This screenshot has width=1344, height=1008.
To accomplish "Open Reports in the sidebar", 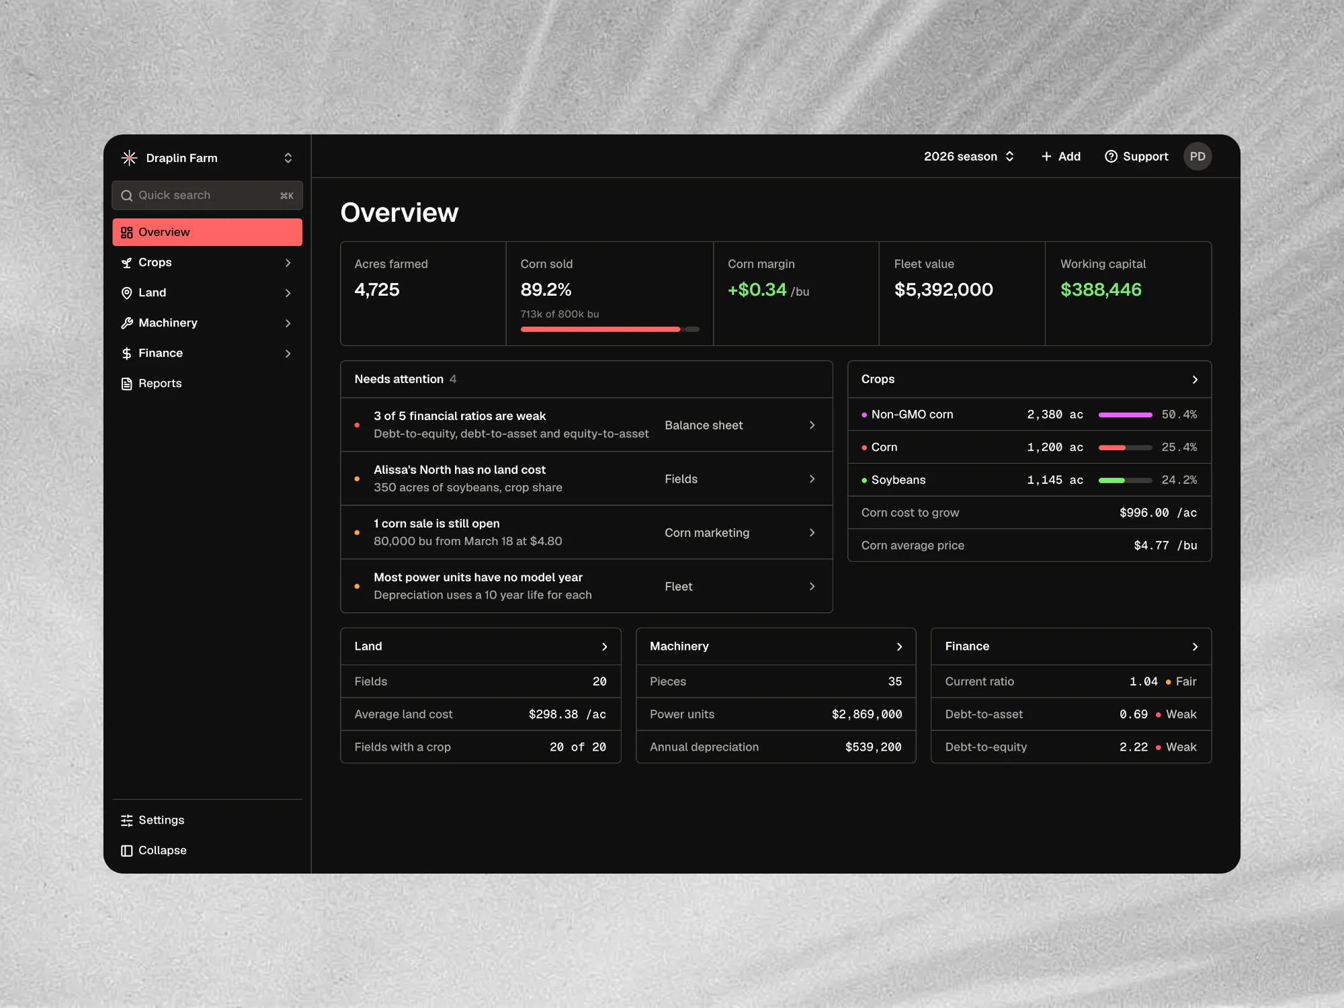I will pyautogui.click(x=207, y=384).
